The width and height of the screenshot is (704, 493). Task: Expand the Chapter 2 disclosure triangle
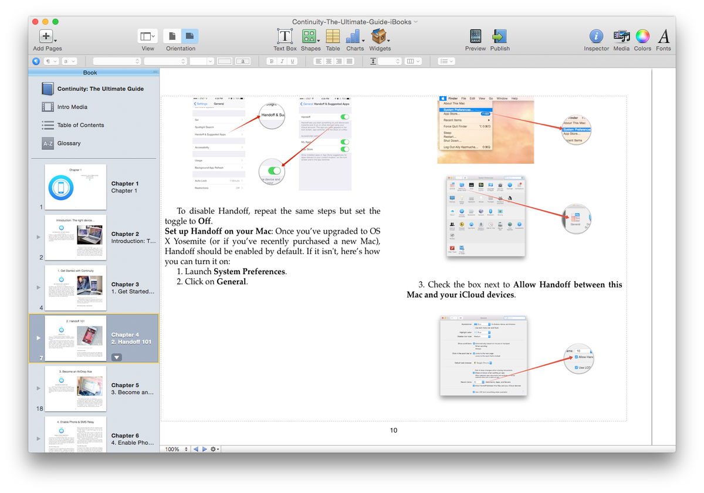coord(38,237)
